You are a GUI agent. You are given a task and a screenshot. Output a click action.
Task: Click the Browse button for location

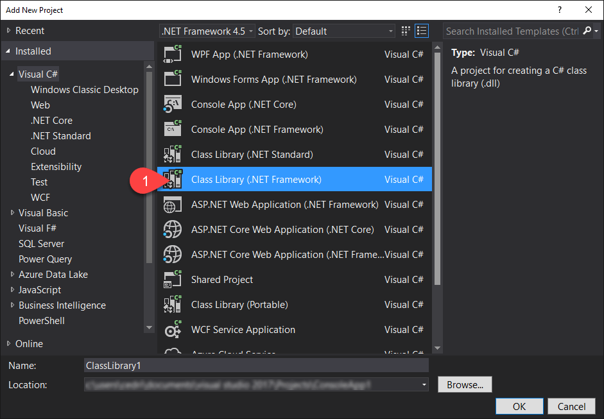coord(465,384)
